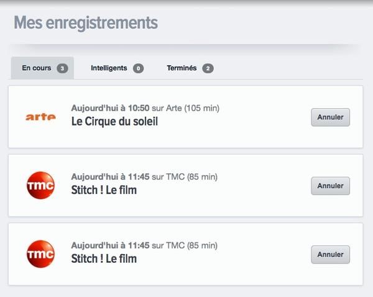
Task: Click the TMC logo in the bottom recording
Action: coord(40,254)
